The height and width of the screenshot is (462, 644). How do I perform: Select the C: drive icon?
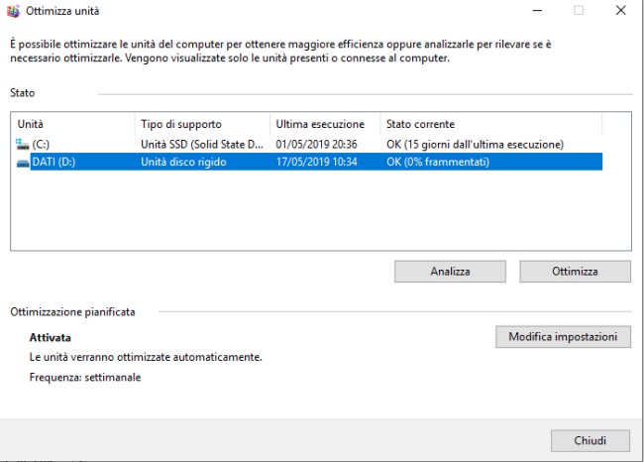tap(22, 145)
